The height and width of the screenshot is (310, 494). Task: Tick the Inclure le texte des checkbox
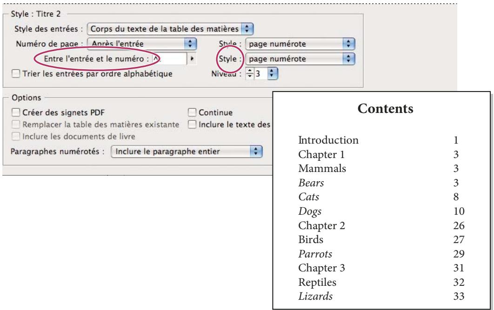(192, 124)
